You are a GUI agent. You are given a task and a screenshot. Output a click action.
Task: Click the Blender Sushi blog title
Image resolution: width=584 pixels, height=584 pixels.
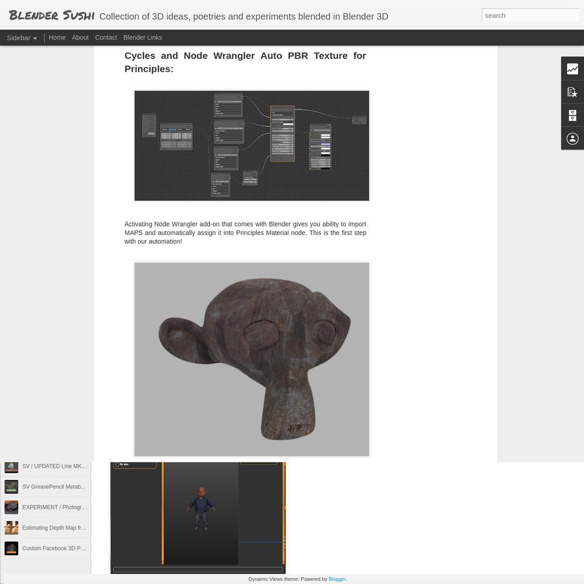tap(52, 16)
